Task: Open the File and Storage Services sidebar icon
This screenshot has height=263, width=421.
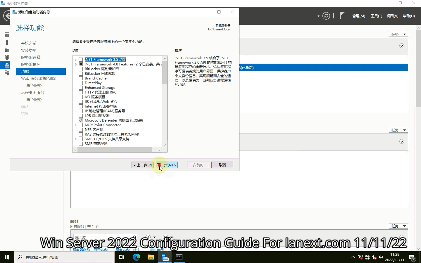Action: (7, 72)
